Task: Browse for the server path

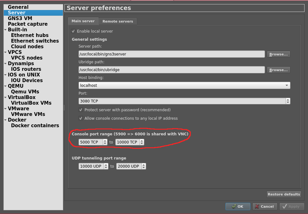Action: coord(278,54)
